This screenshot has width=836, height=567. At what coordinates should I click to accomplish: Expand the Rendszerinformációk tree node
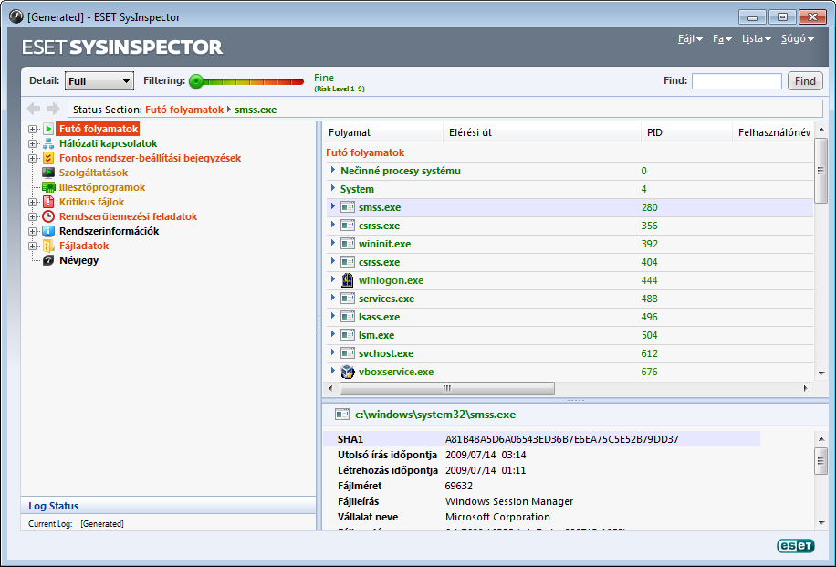pyautogui.click(x=33, y=232)
